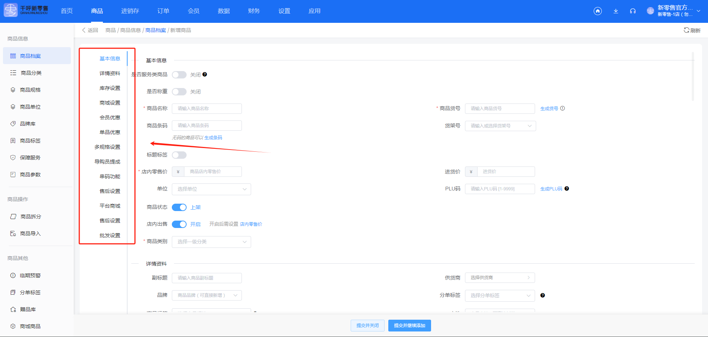The image size is (708, 337).
Task: Click the 商城商品 cube icon
Action: [x=13, y=326]
